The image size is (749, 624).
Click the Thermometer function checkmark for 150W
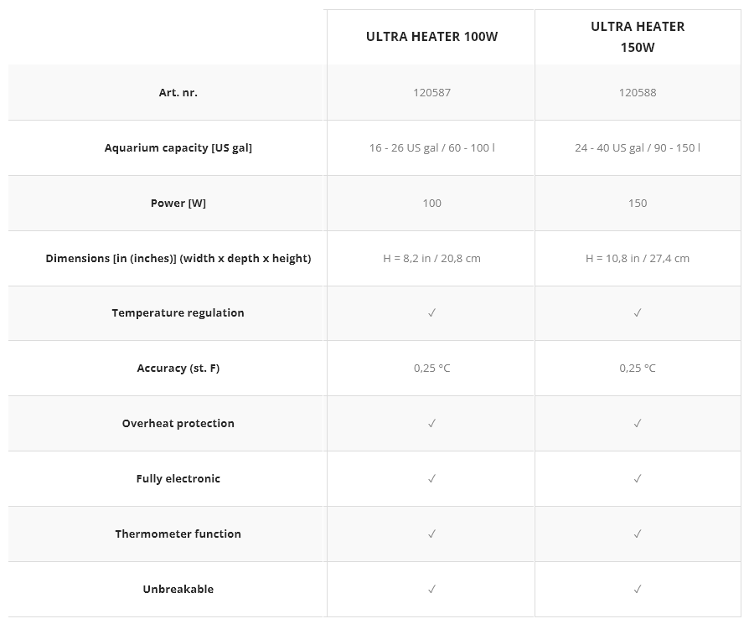point(638,534)
